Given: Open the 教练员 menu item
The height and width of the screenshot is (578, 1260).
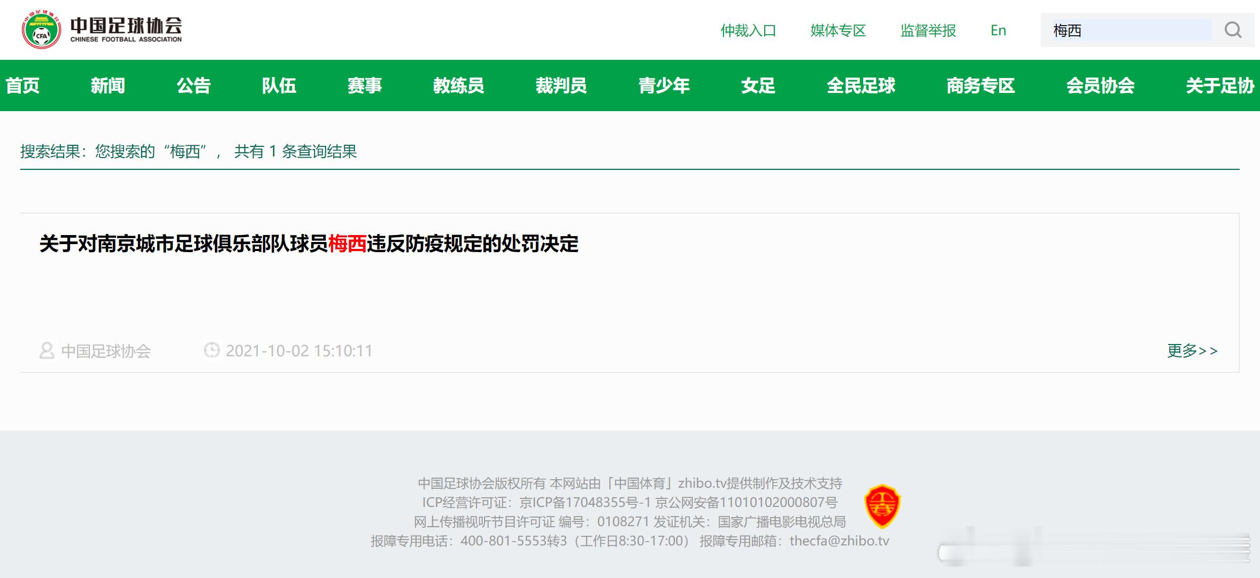Looking at the screenshot, I should (459, 85).
